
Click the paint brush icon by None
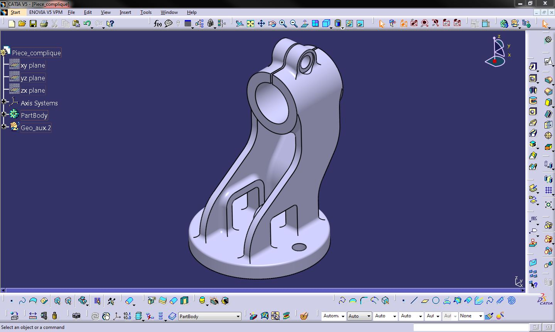[x=489, y=316]
